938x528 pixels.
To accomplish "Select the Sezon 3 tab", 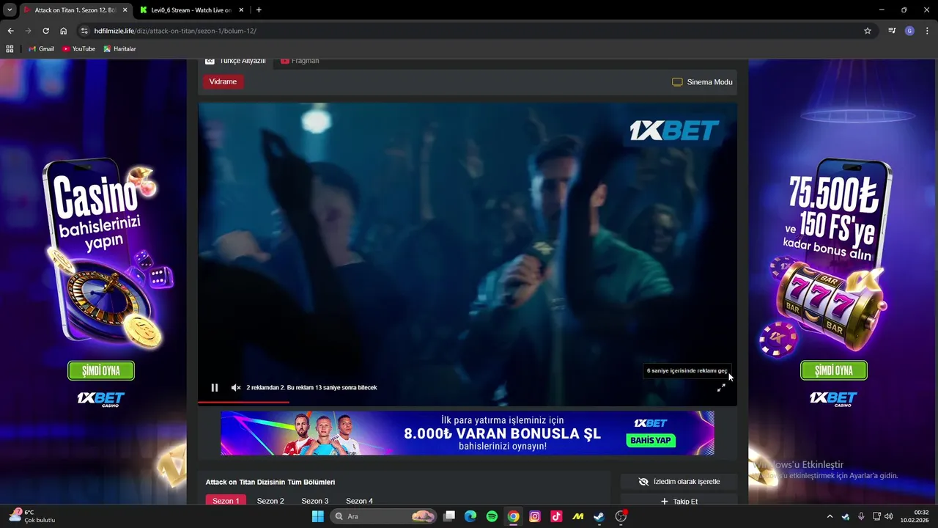I will click(315, 501).
